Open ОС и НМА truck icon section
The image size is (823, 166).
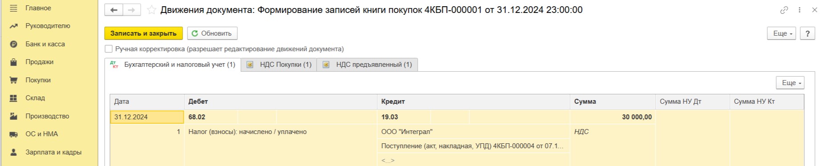coord(14,134)
